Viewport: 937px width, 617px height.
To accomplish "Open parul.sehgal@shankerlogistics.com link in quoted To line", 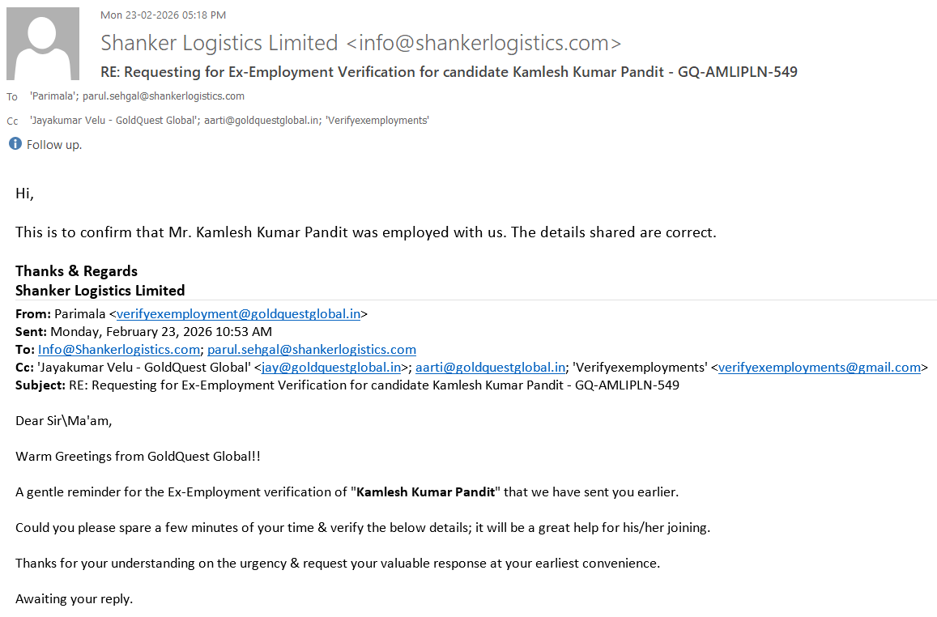I will coord(312,350).
